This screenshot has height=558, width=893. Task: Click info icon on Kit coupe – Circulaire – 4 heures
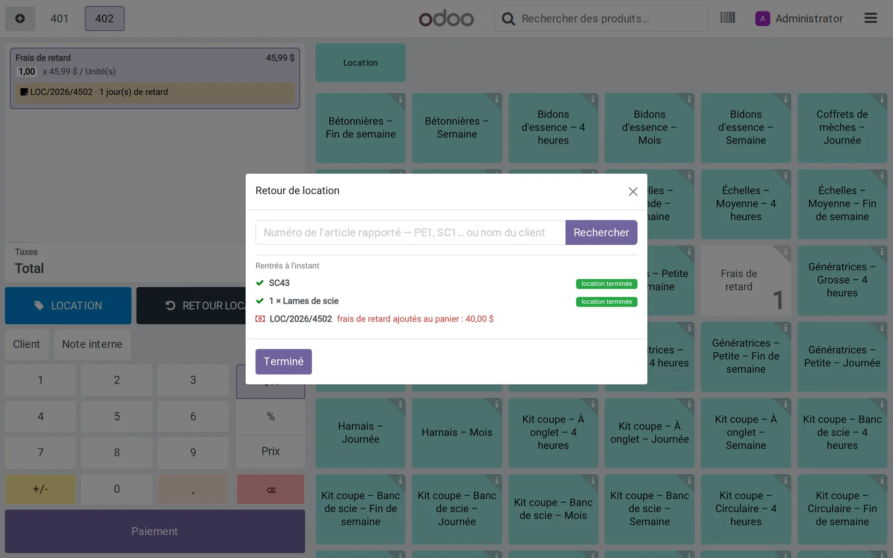click(x=785, y=480)
